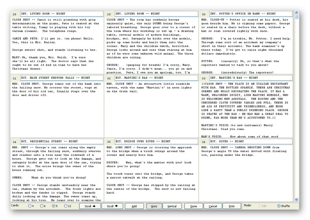Viewport: 310px width, 220px height.
Task: Click line "DRIVER: Hey, what's the matter with you?"
Action: (x=149, y=163)
